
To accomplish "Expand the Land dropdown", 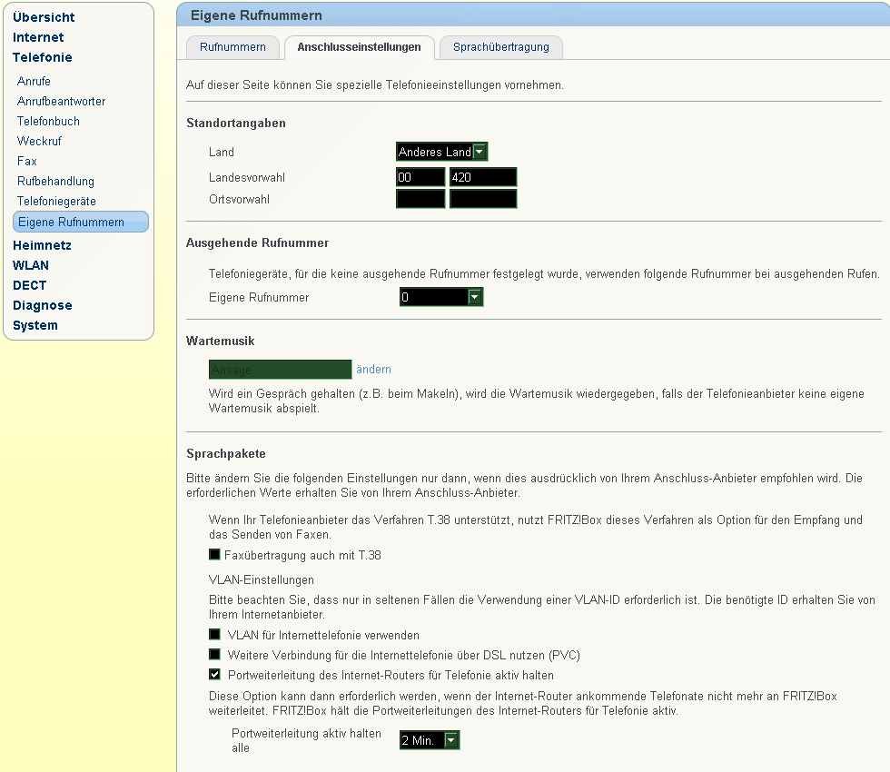I will [x=441, y=152].
